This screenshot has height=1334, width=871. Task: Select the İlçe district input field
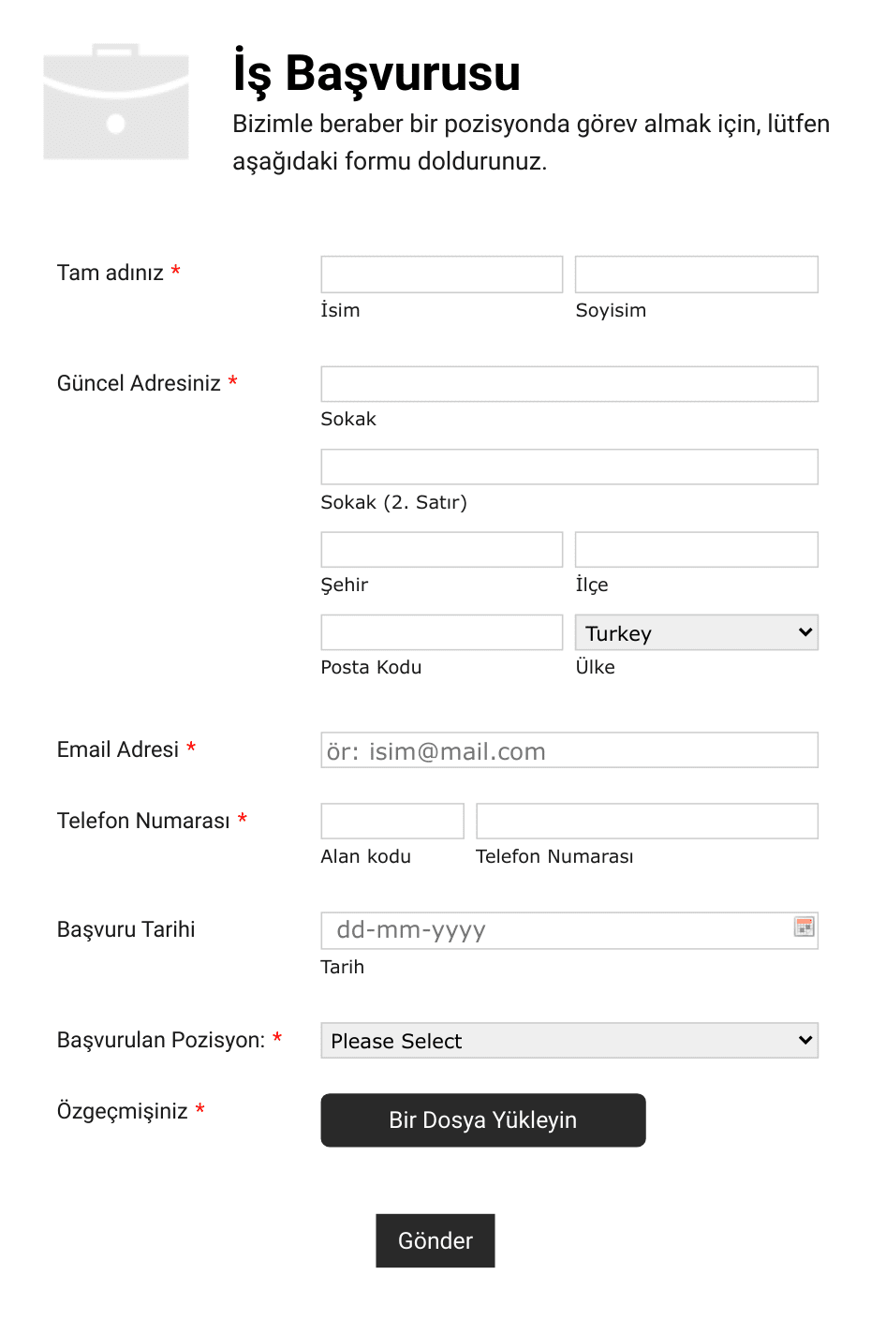pyautogui.click(x=696, y=549)
